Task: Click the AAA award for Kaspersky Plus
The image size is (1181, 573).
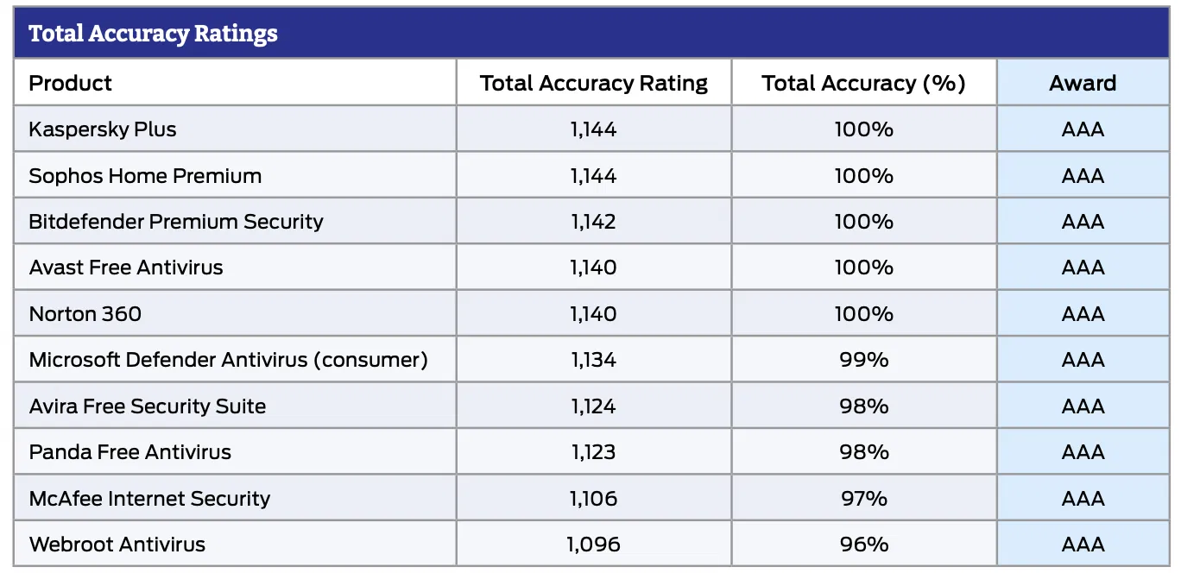Action: 1083,129
